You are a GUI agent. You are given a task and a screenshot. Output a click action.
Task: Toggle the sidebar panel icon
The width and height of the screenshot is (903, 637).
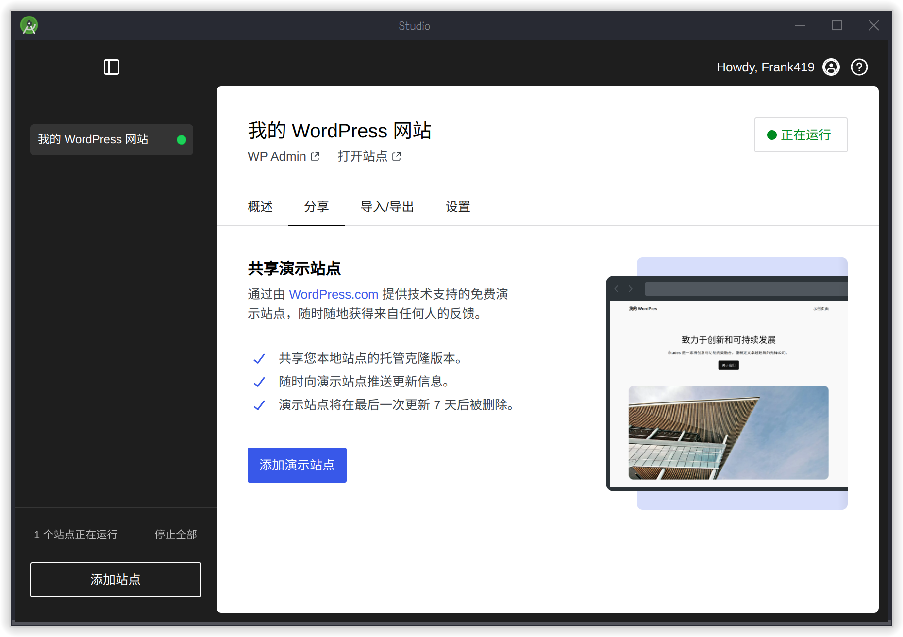pos(111,67)
